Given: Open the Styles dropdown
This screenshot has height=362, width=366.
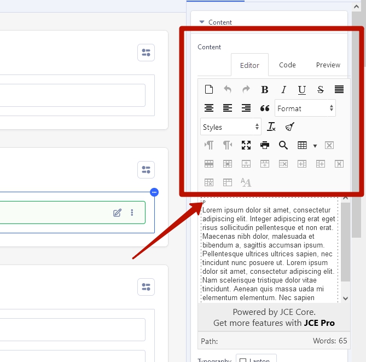Looking at the screenshot, I should tap(231, 127).
